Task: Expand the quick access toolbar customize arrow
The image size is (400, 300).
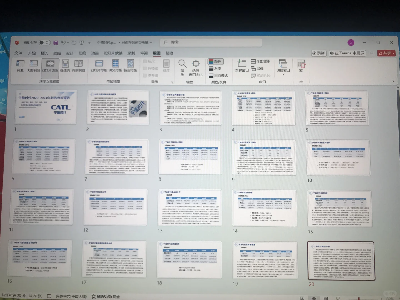Action: tap(89, 43)
